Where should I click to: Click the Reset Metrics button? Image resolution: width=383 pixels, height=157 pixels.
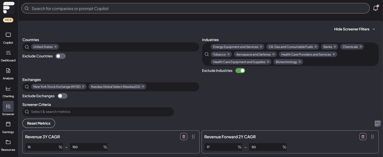(39, 123)
